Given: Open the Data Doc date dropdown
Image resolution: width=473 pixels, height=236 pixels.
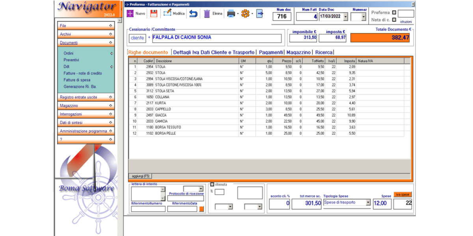Looking at the screenshot, I should (345, 17).
